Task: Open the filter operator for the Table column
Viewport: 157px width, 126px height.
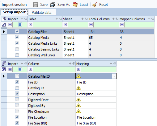Action: pos(30,25)
